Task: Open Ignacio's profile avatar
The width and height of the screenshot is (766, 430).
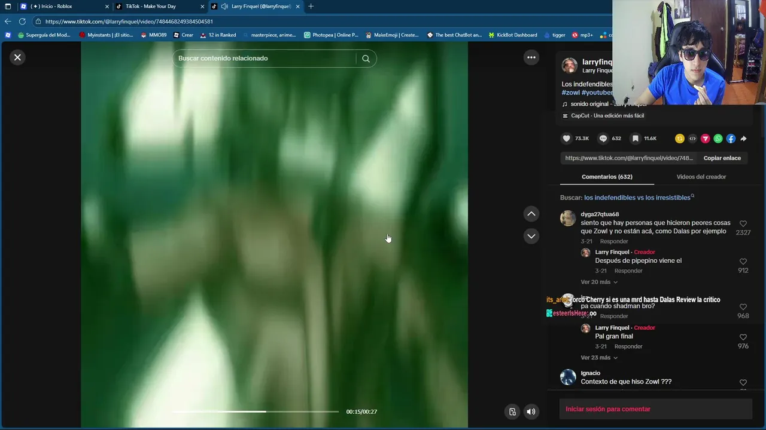Action: (x=568, y=377)
